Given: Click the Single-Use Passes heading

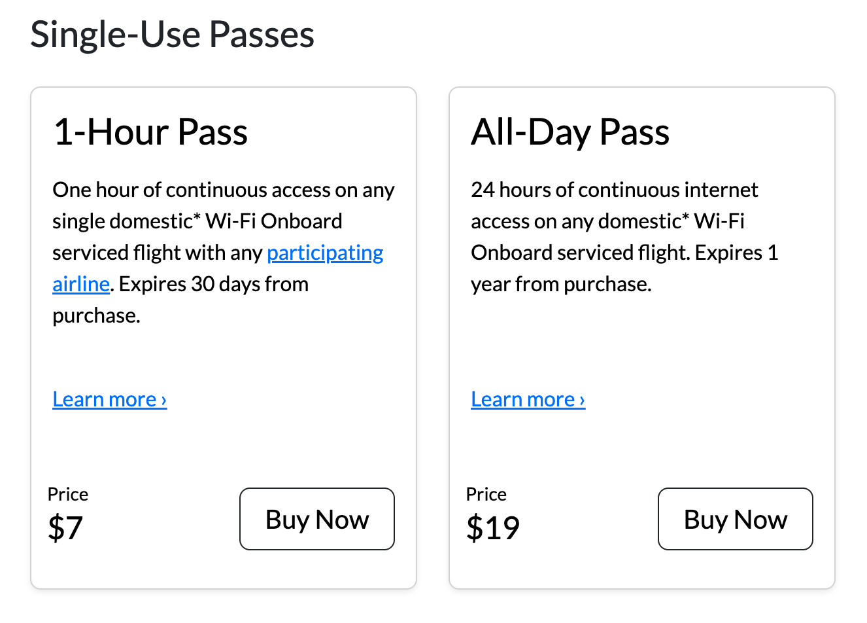Looking at the screenshot, I should tap(172, 35).
